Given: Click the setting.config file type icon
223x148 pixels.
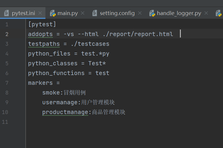Looking at the screenshot, I should [x=95, y=13].
